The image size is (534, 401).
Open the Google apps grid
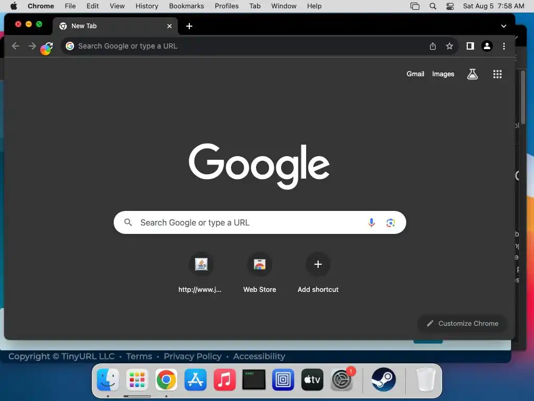click(x=497, y=74)
